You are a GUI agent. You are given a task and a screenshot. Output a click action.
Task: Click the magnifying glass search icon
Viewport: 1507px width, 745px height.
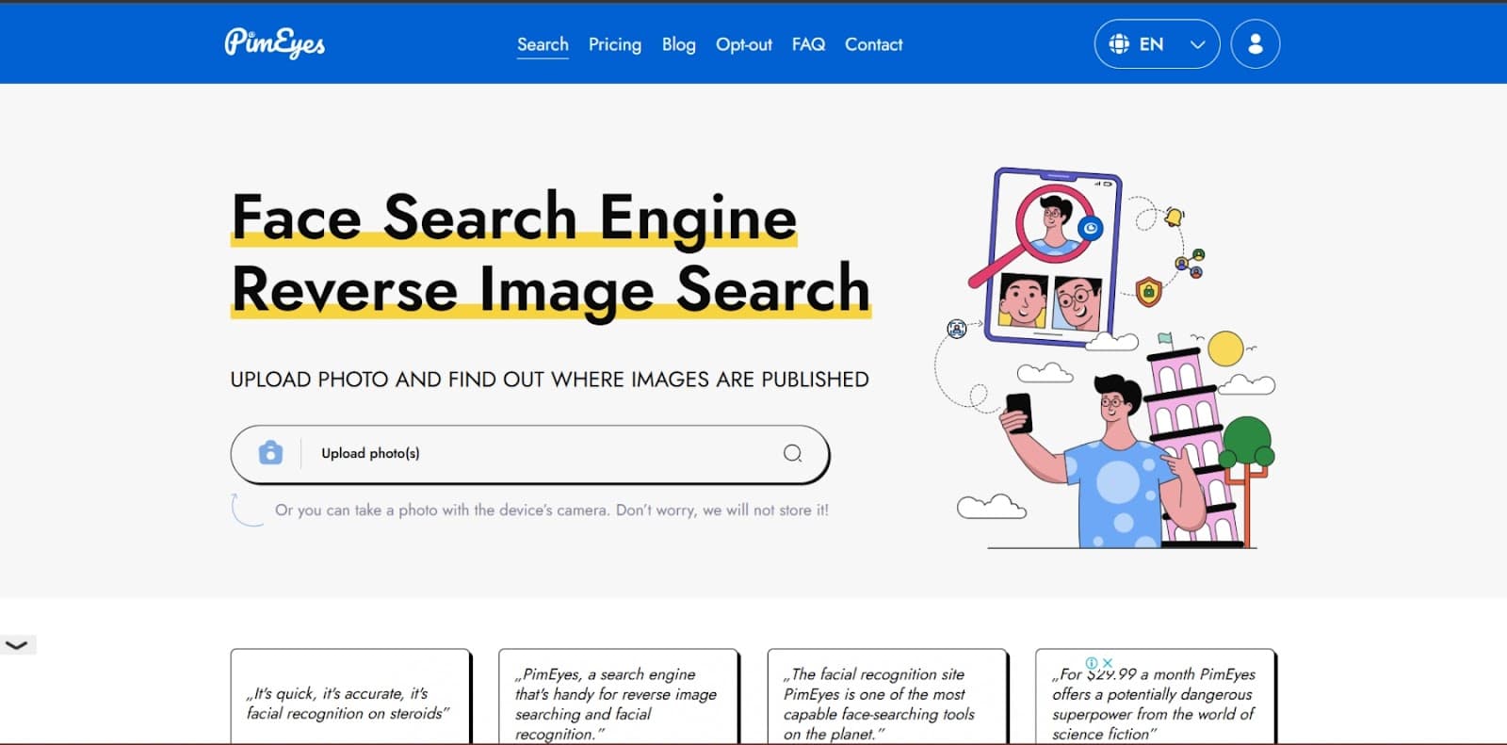tap(792, 453)
